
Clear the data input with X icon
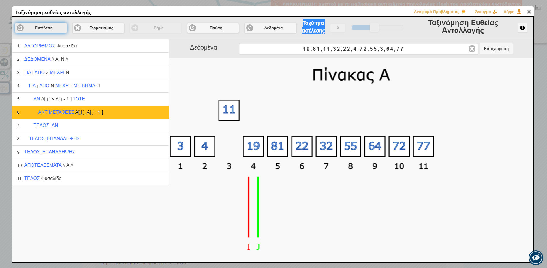click(x=472, y=49)
